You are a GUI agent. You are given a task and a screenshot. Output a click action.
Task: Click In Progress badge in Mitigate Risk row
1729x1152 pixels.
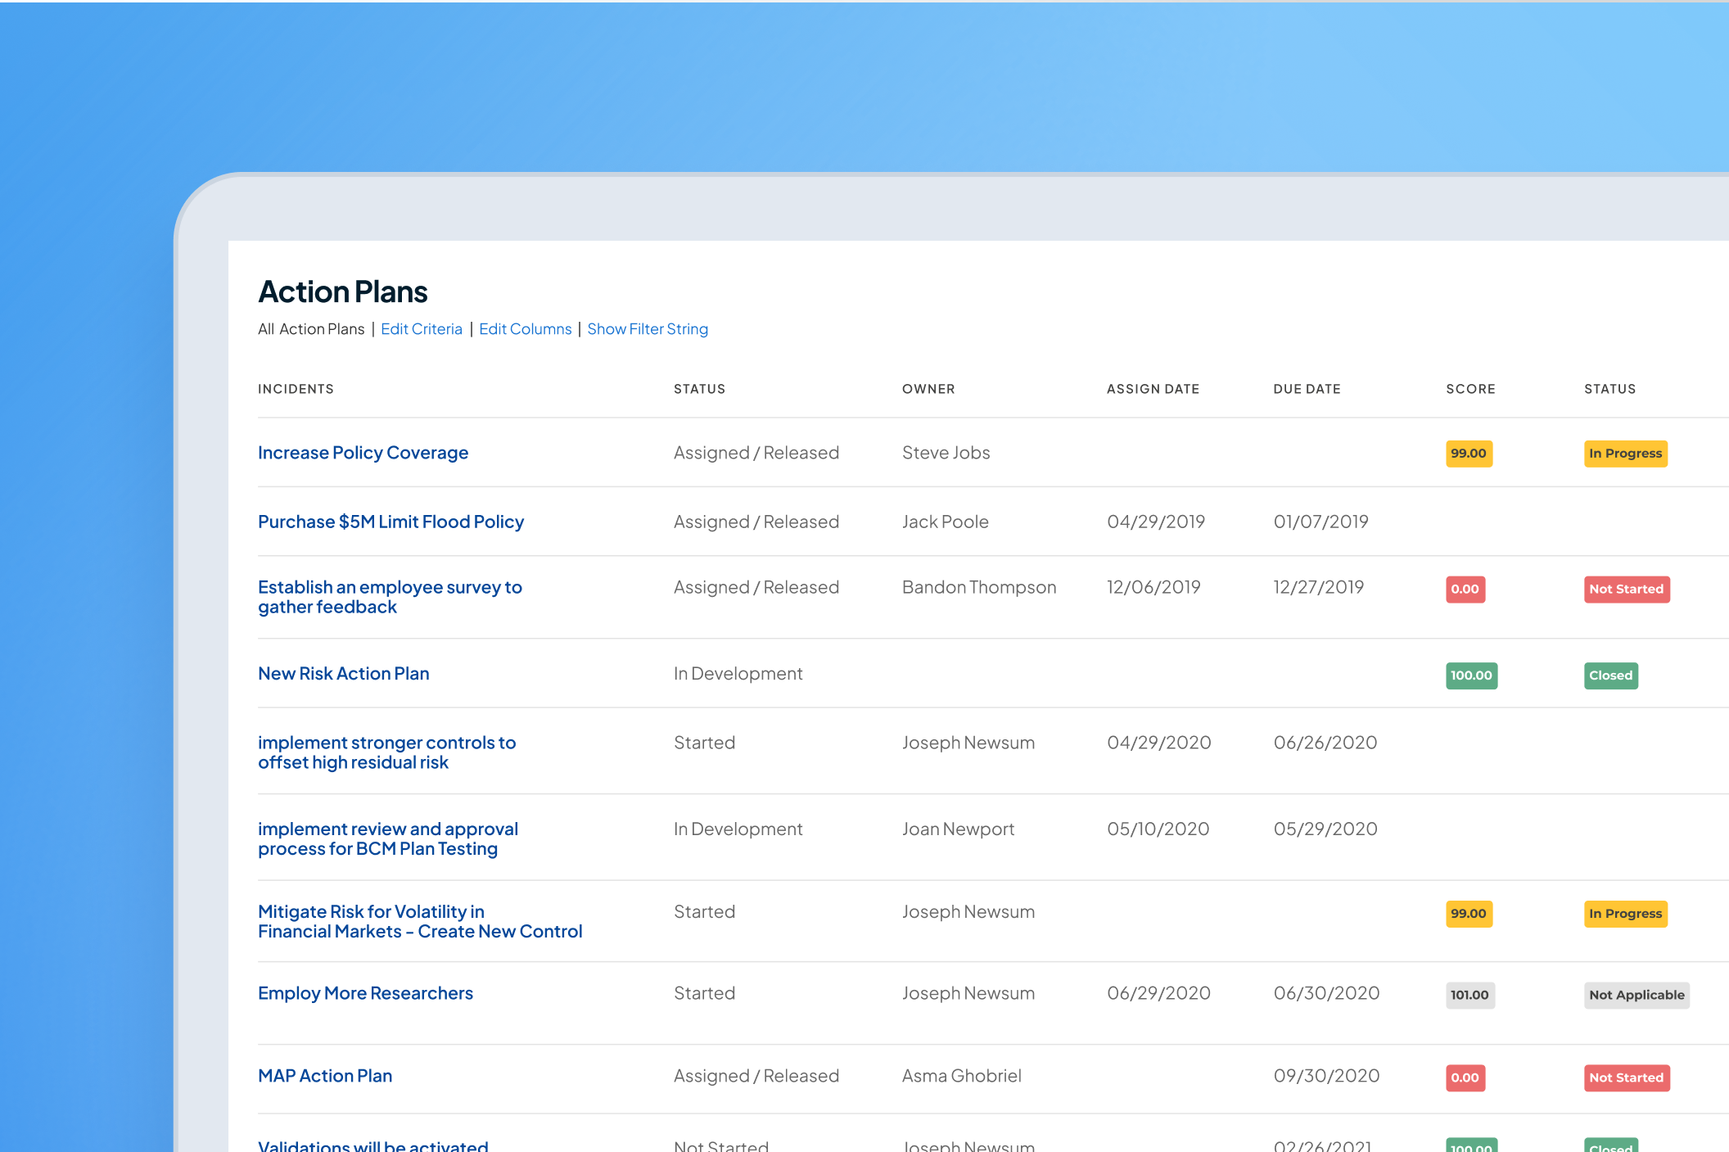[1625, 914]
